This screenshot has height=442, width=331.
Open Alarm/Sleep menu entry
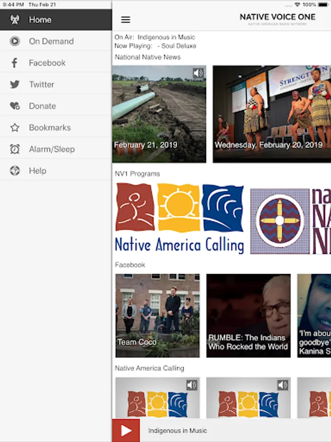[x=56, y=149]
